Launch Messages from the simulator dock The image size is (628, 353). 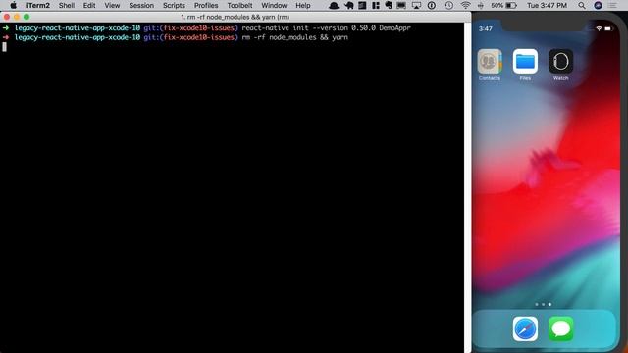point(560,328)
